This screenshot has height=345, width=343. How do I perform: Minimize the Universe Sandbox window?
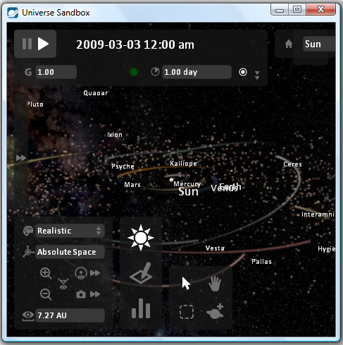(280, 10)
